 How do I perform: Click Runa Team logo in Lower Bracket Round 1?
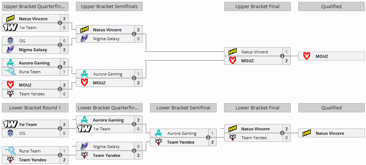point(10,151)
